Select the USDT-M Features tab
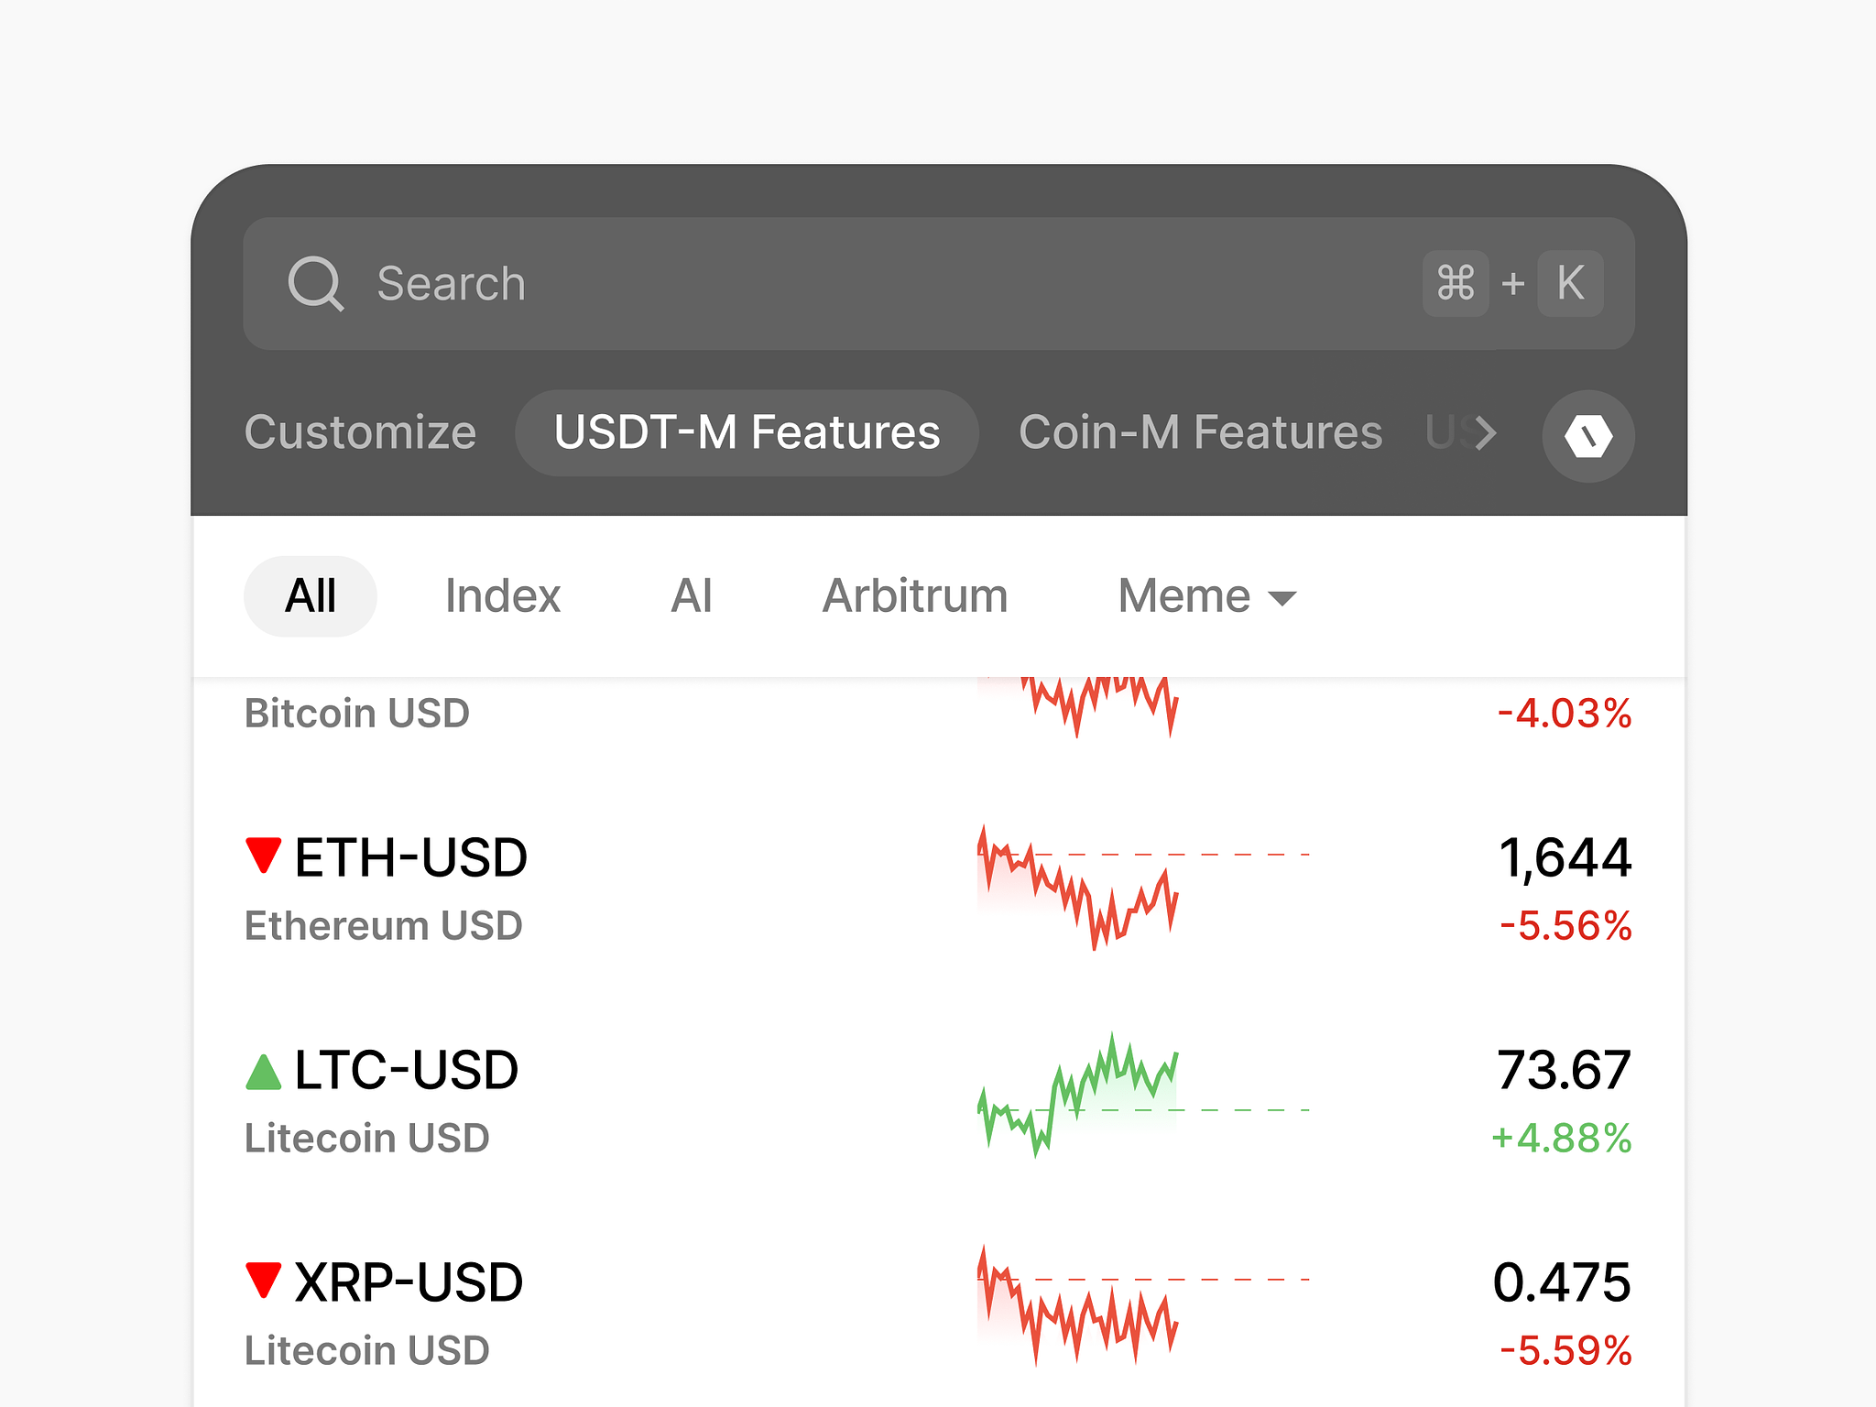Screen dimensions: 1876x1407 pos(747,432)
